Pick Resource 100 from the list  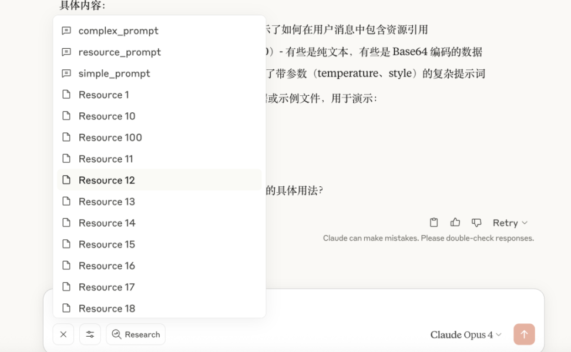[110, 138]
